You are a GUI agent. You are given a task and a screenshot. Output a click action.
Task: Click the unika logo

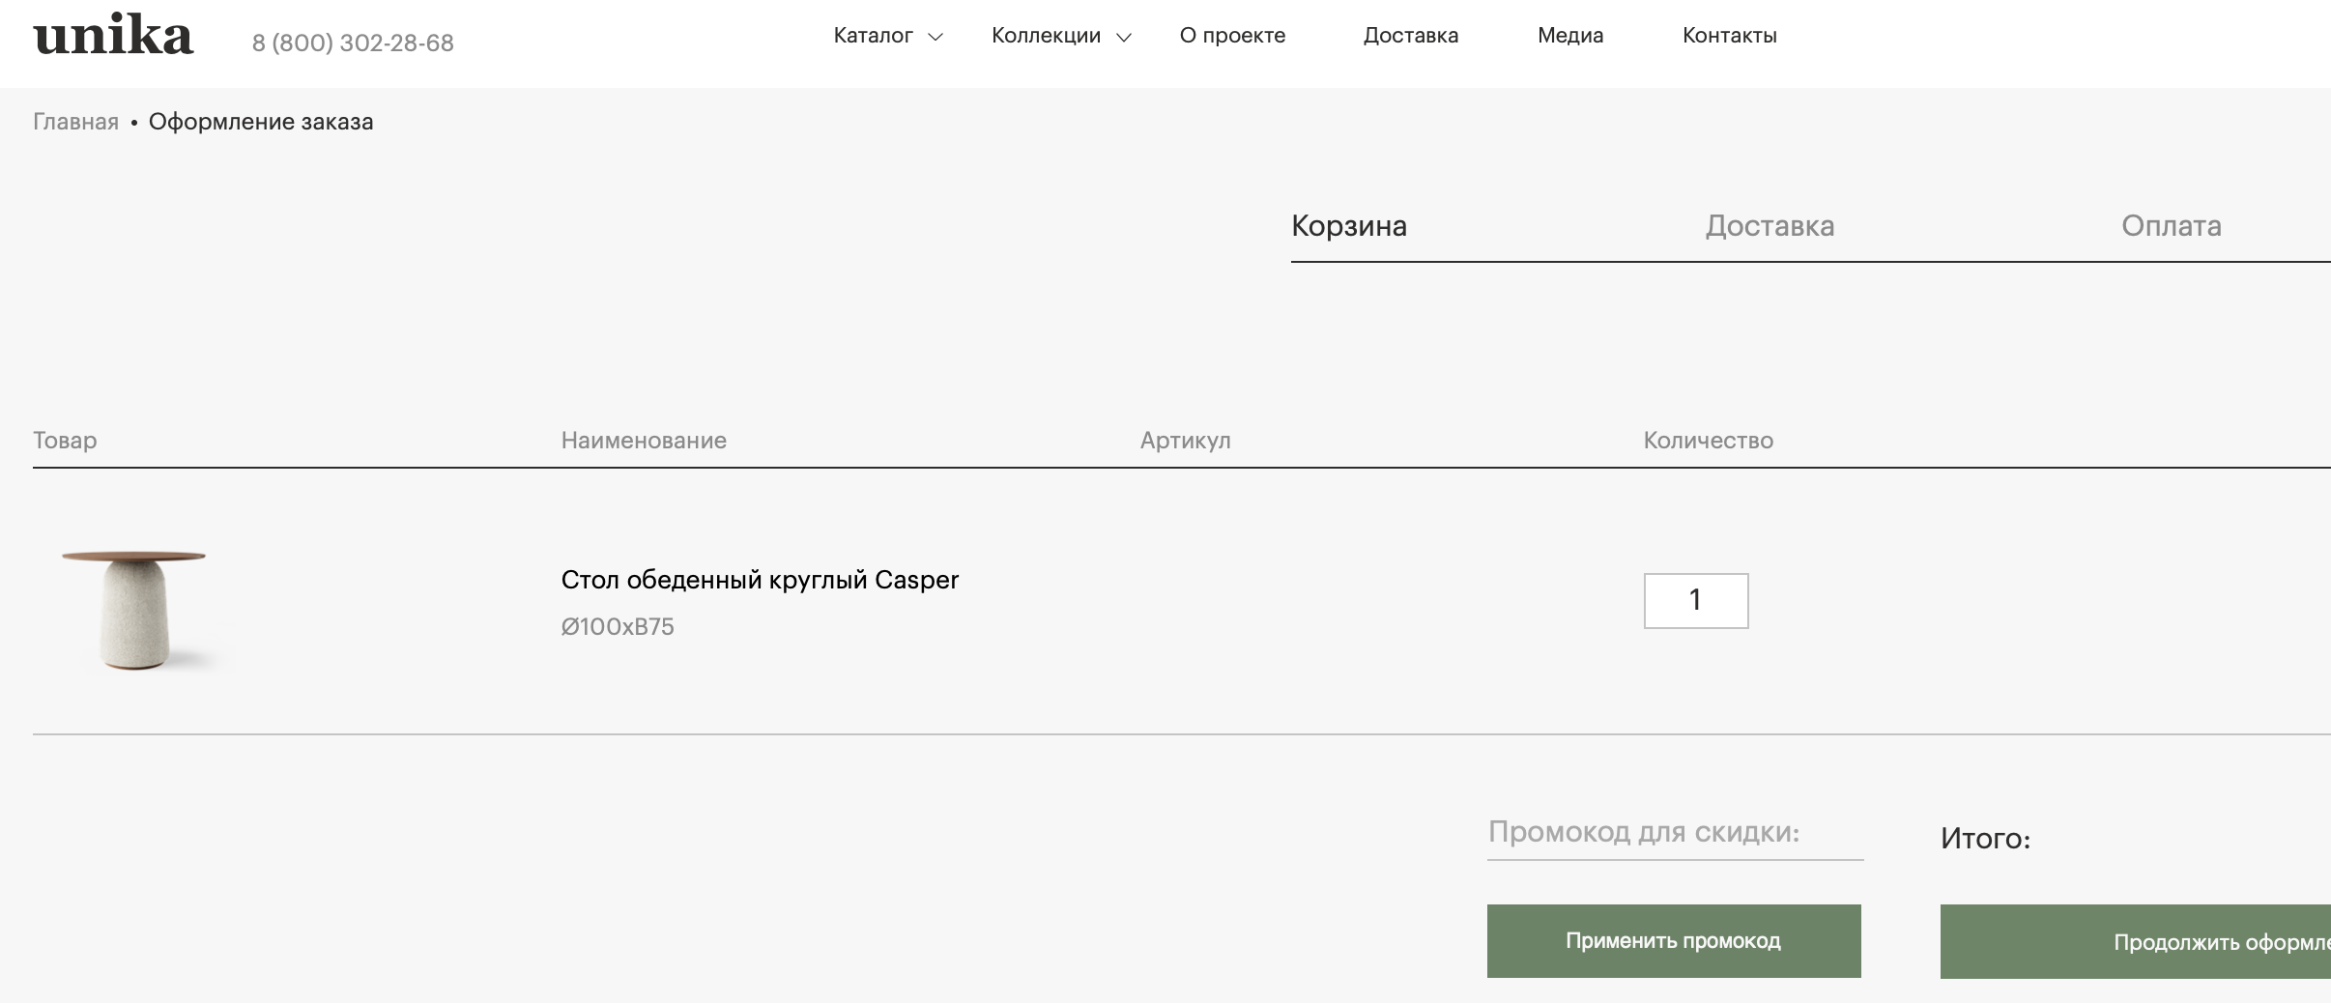point(113,37)
